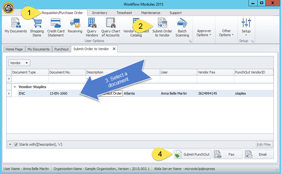Image resolution: width=281 pixels, height=174 pixels.
Task: Switch to the Punchout document tab
Action: (x=61, y=49)
